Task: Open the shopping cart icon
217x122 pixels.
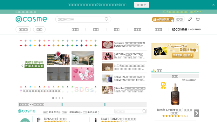Action: (x=198, y=19)
